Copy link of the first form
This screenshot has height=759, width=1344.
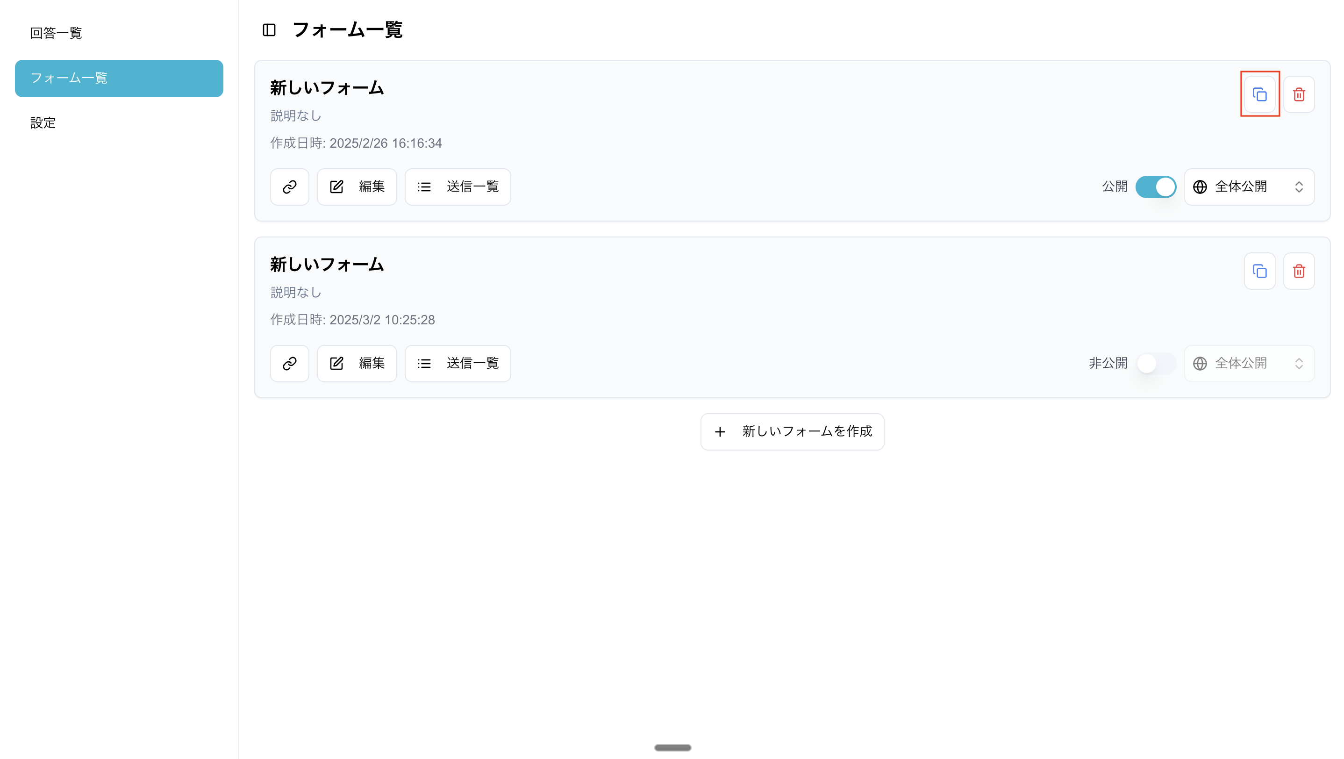coord(290,187)
